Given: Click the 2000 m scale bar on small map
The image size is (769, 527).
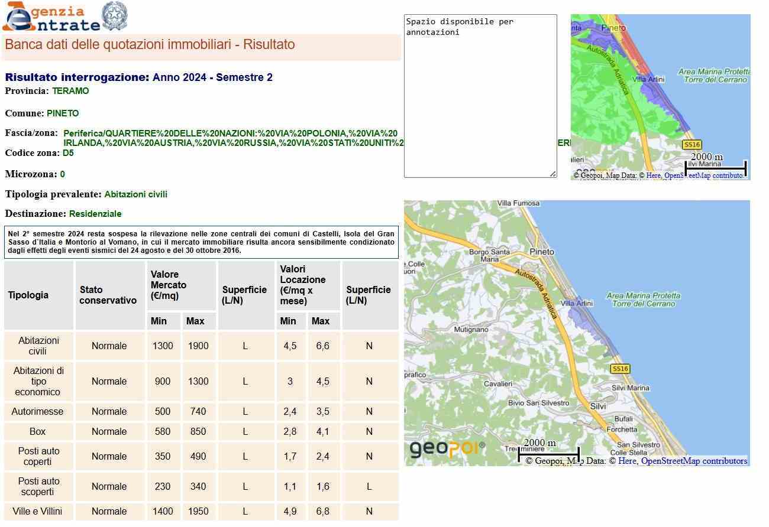Looking at the screenshot, I should [x=715, y=167].
